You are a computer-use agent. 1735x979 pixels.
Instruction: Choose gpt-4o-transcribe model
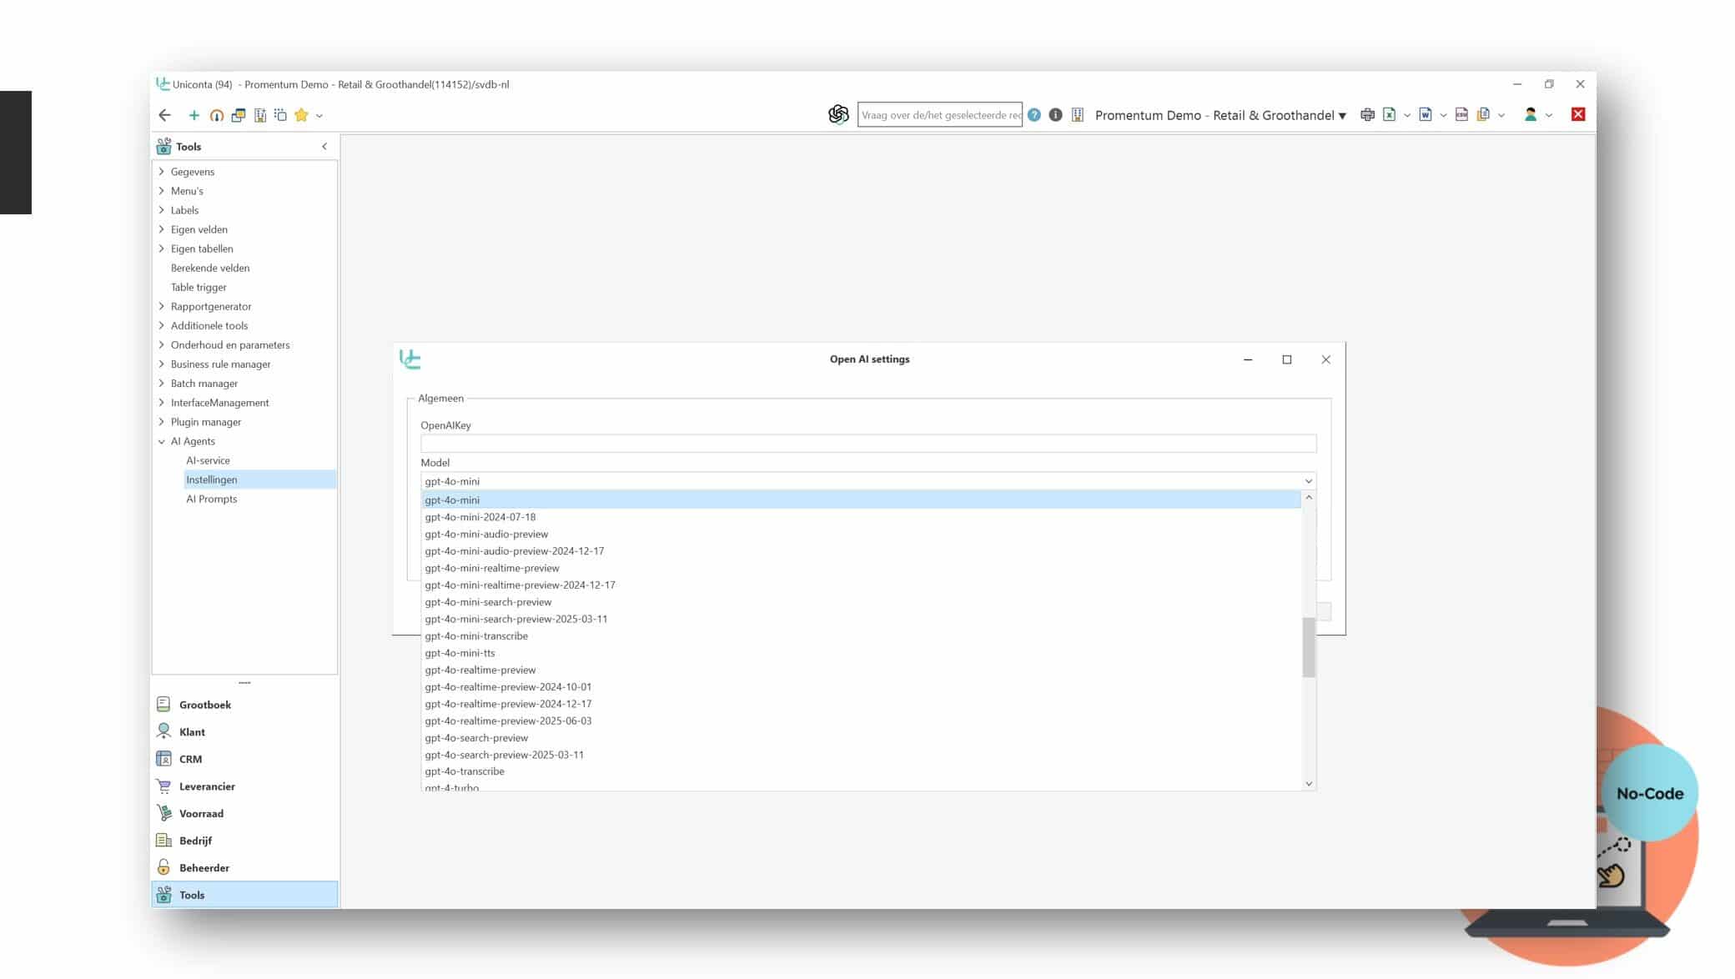861,771
